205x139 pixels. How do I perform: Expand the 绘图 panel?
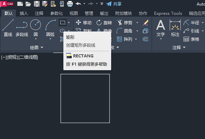pyautogui.click(x=37, y=47)
